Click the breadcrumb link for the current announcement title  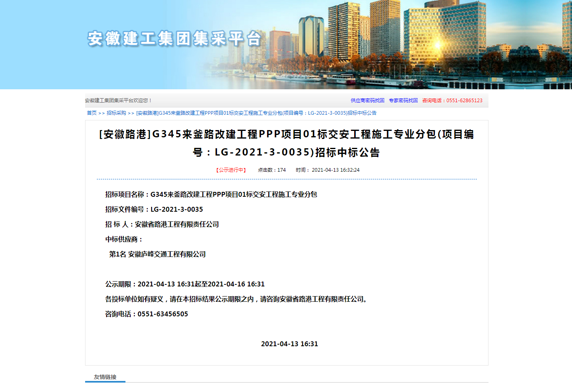pos(256,113)
